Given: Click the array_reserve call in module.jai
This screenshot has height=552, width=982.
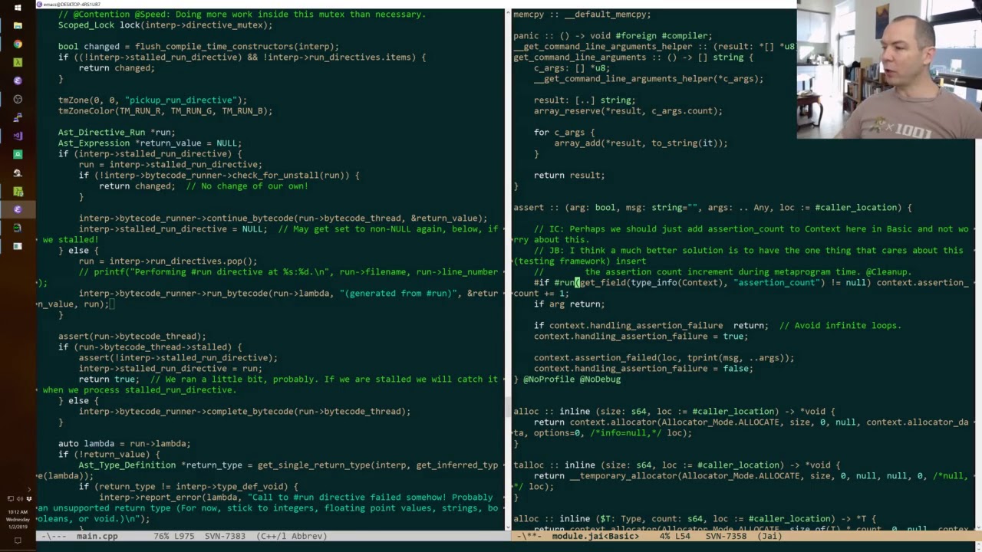Looking at the screenshot, I should click(x=628, y=110).
